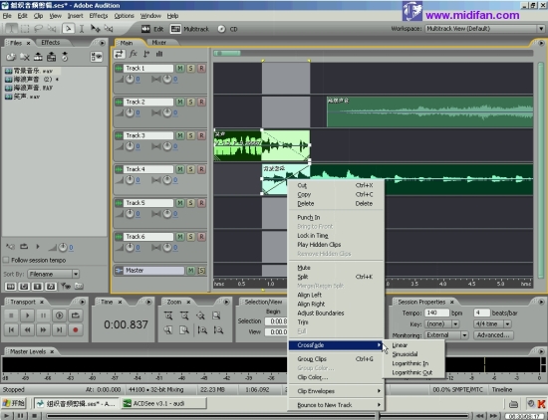Click the Stop button in Transport
The height and width of the screenshot is (420, 548).
click(x=11, y=315)
